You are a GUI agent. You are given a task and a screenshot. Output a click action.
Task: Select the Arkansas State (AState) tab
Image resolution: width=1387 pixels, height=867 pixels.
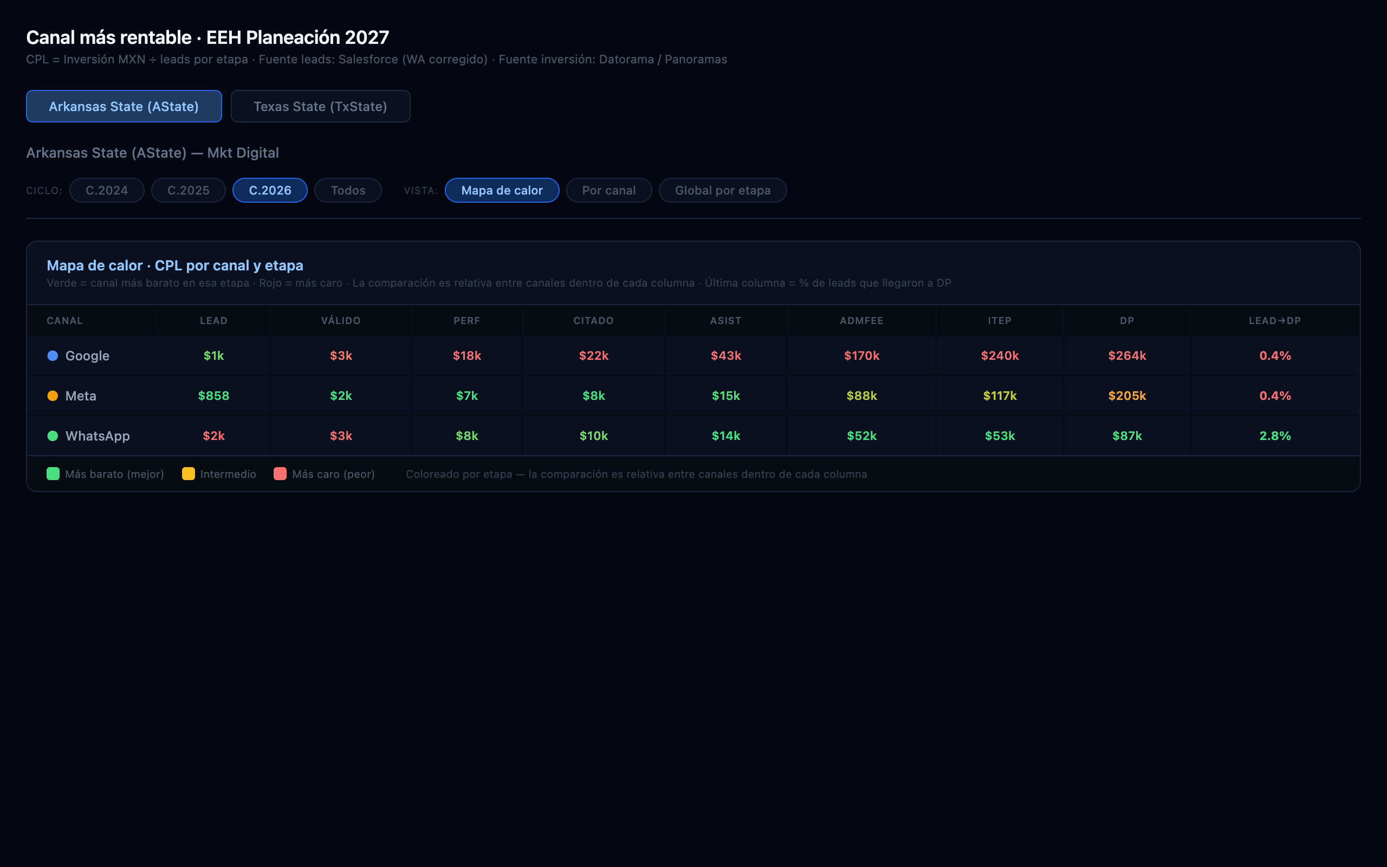point(124,106)
